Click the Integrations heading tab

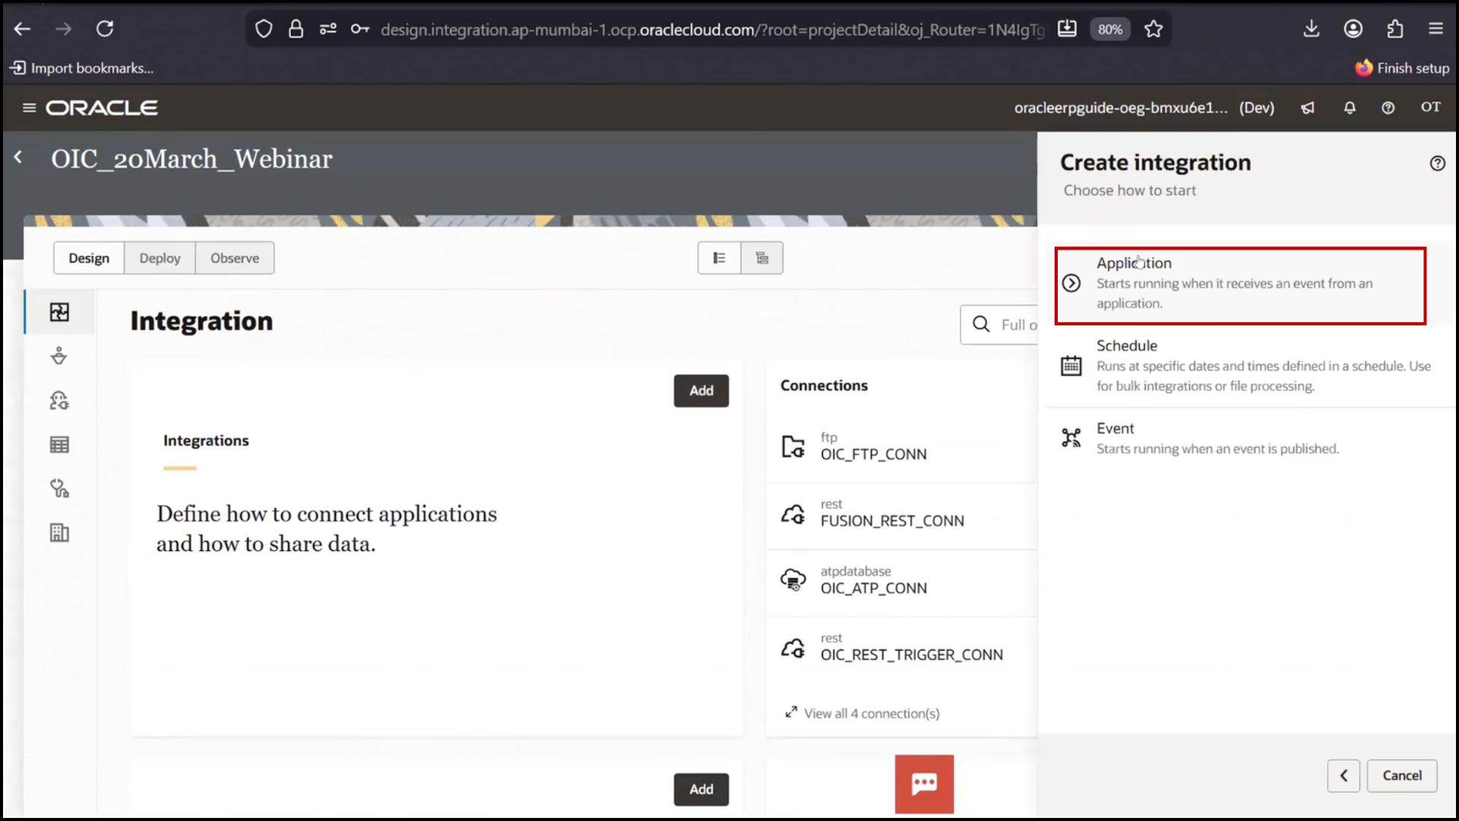coord(206,441)
